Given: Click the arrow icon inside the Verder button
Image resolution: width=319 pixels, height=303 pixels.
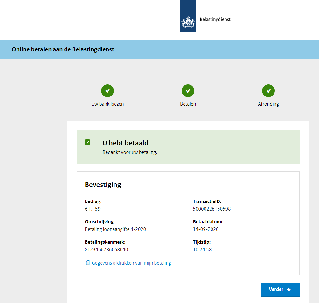Looking at the screenshot, I should coord(288,290).
